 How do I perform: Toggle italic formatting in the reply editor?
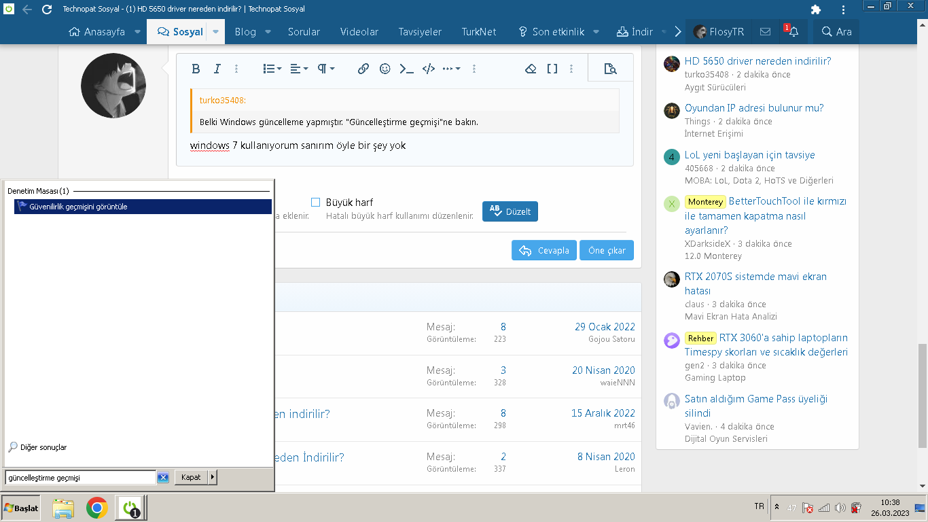[x=217, y=69]
